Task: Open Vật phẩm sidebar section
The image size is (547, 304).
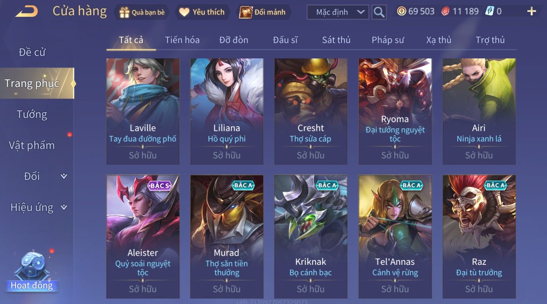Action: click(32, 145)
